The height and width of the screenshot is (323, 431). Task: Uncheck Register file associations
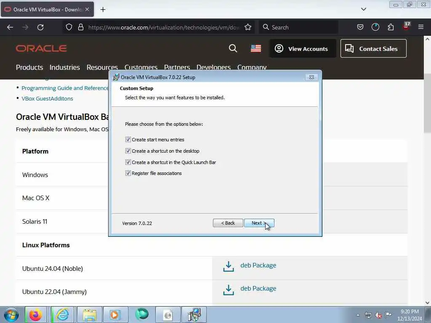128,173
